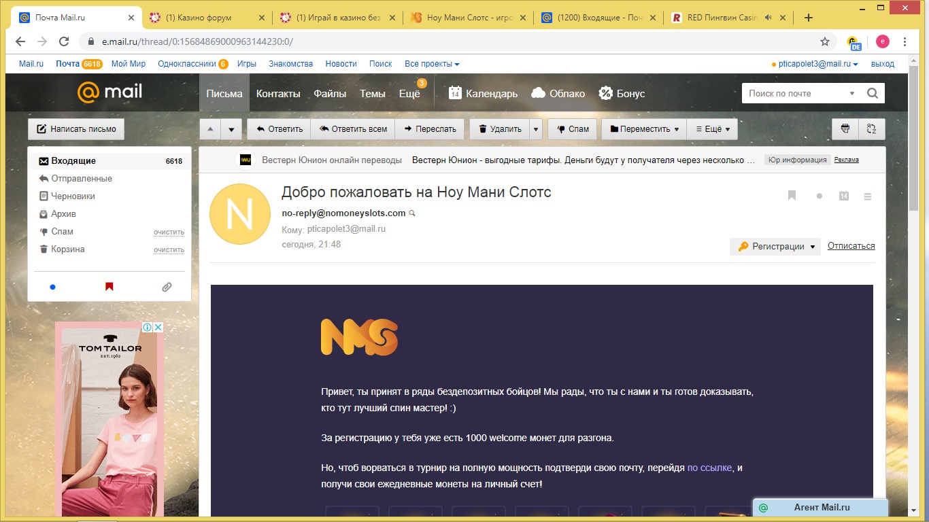The height and width of the screenshot is (522, 929).
Task: Click the NMS logo in the email
Action: point(359,337)
